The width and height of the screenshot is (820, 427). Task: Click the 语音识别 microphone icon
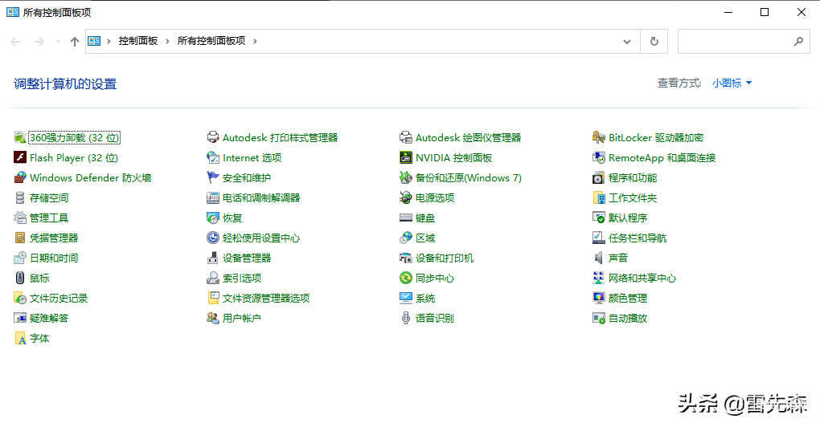tap(406, 319)
